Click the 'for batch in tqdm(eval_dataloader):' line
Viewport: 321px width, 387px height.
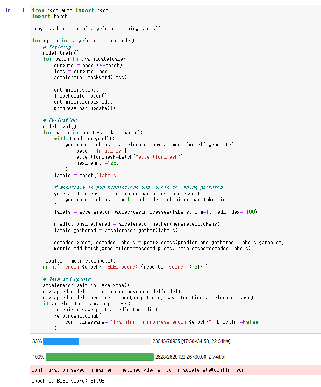(93, 133)
